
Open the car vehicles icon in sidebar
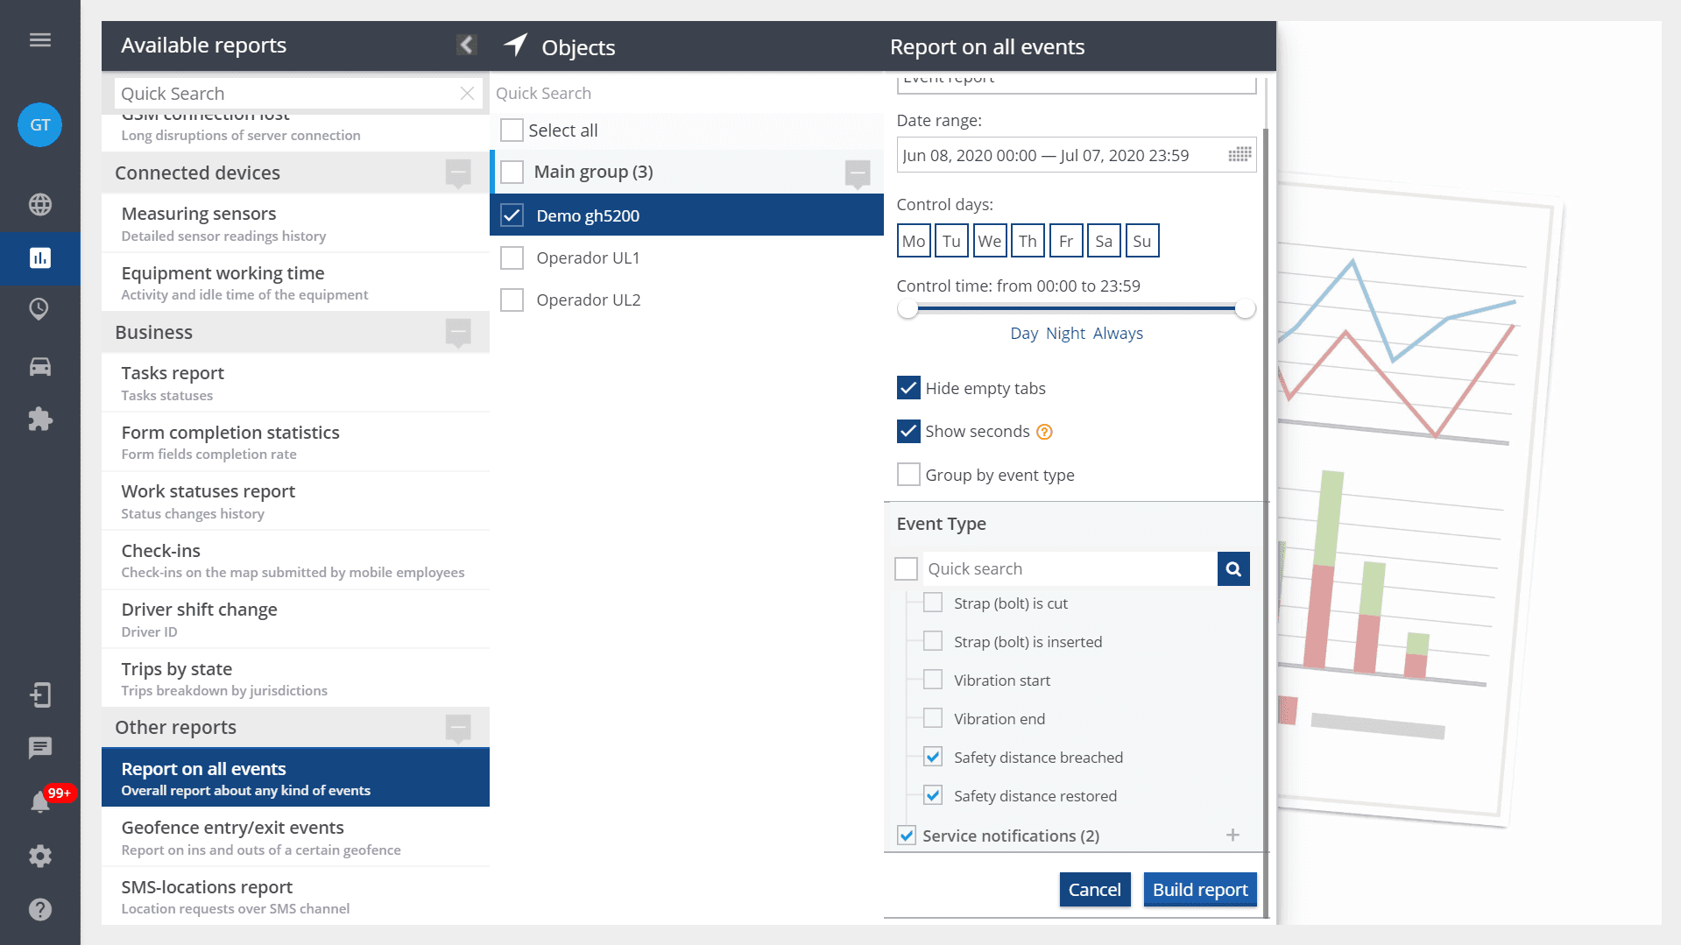(40, 367)
